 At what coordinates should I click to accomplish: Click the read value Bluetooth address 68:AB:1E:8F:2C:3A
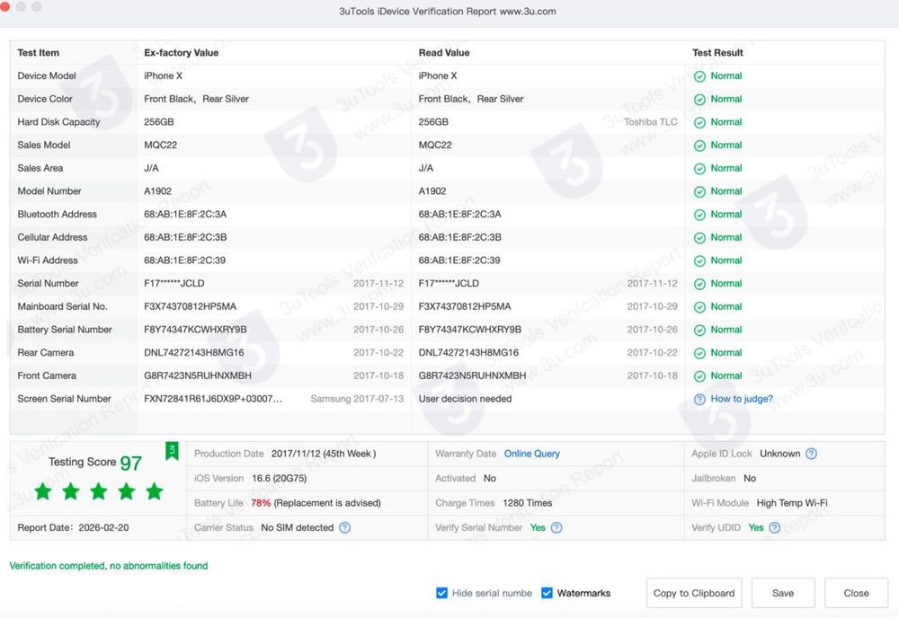(x=459, y=214)
